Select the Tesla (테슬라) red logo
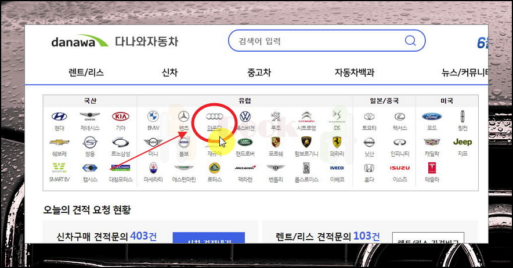Screen dimensions: 513x268 [432, 168]
